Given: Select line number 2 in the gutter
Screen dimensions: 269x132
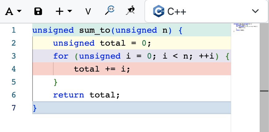Looking at the screenshot, I should pos(14,43).
